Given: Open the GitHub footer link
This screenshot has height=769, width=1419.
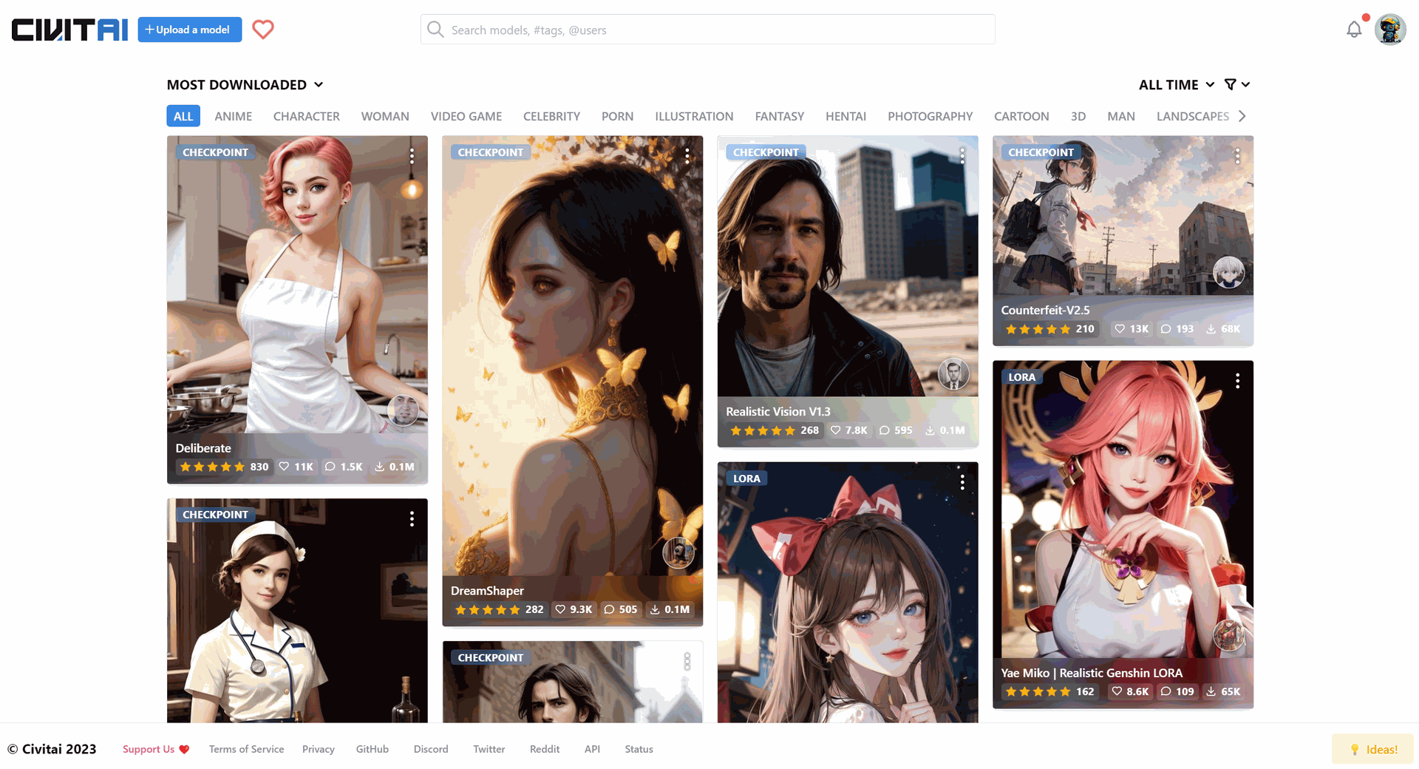Looking at the screenshot, I should [x=372, y=749].
